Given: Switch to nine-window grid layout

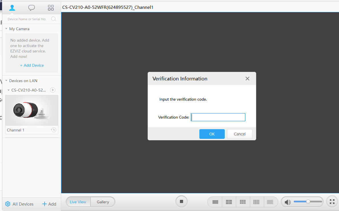Looking at the screenshot, I should 243,202.
